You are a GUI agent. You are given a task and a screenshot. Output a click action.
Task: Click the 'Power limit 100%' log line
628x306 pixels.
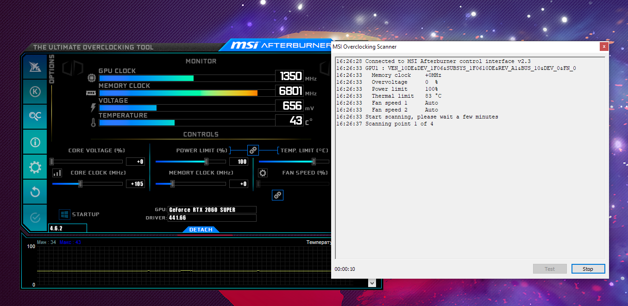tap(387, 89)
